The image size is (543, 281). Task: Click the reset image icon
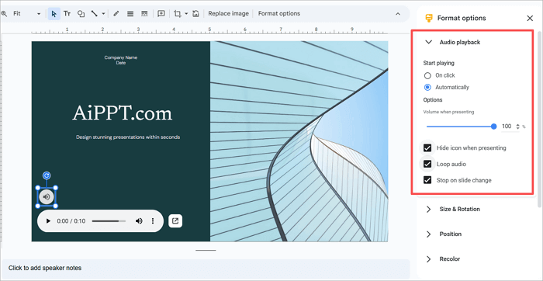[195, 14]
